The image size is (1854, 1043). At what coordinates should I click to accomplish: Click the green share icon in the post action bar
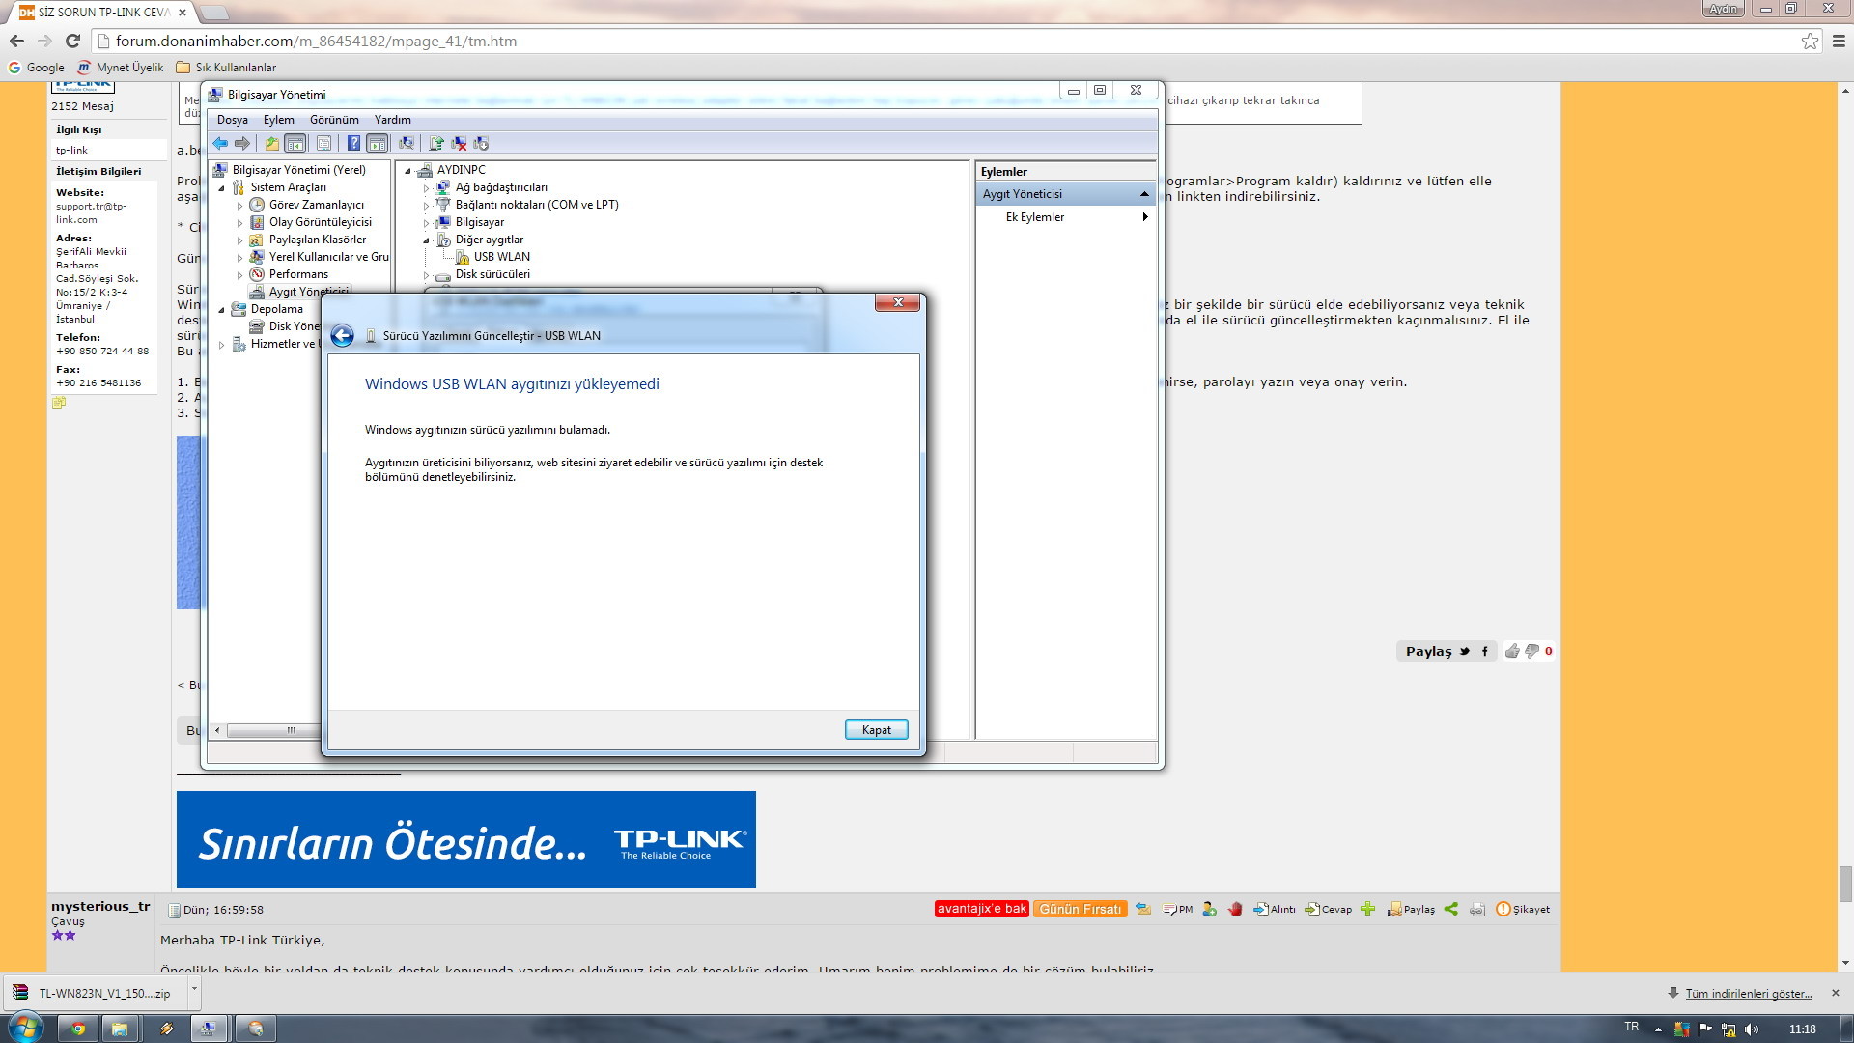pos(1450,909)
